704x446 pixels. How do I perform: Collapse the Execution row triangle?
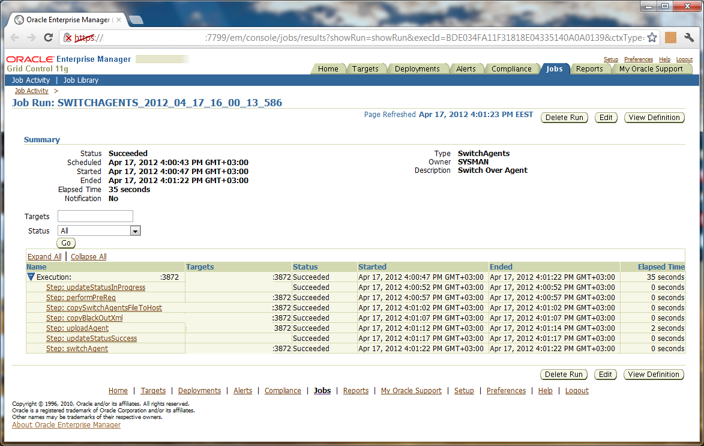[x=31, y=277]
